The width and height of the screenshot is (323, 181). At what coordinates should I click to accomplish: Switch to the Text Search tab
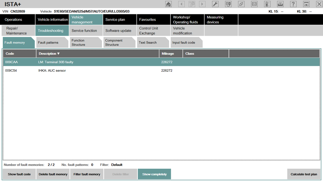(153, 42)
